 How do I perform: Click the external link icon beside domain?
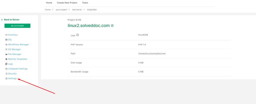pyautogui.click(x=112, y=26)
